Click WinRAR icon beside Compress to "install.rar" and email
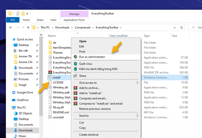 pyautogui.click(x=75, y=104)
